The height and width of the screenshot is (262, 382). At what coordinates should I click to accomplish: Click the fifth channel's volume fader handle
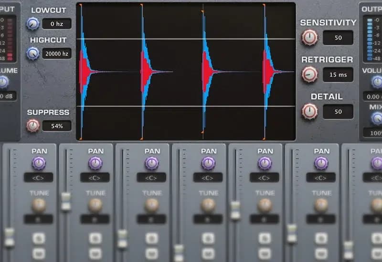(235, 210)
